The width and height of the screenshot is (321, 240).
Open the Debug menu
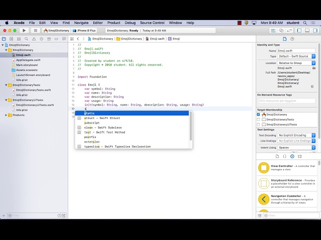point(130,22)
